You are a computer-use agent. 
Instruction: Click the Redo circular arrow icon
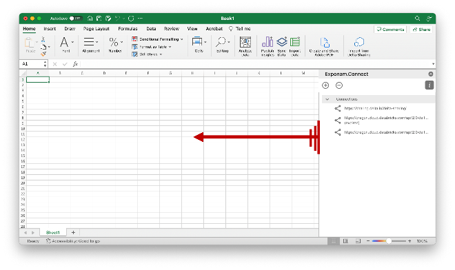[131, 19]
